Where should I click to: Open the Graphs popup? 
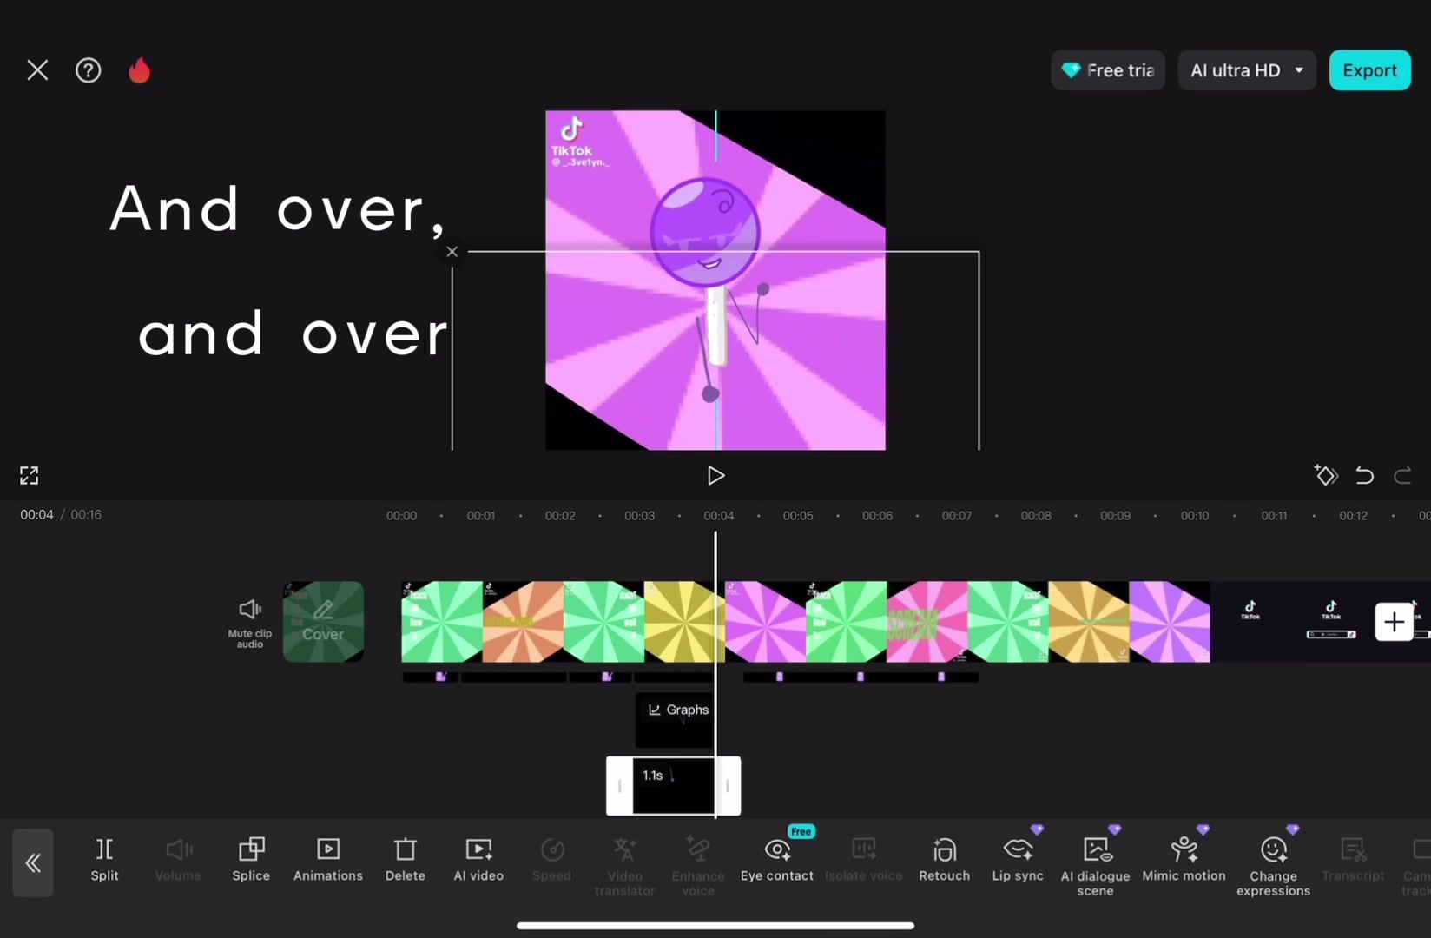click(x=678, y=710)
